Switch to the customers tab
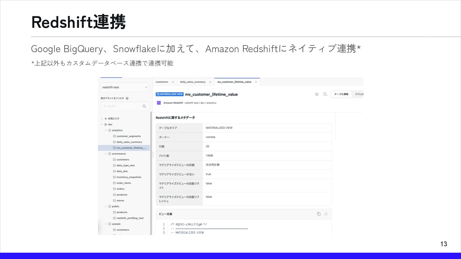 [162, 82]
